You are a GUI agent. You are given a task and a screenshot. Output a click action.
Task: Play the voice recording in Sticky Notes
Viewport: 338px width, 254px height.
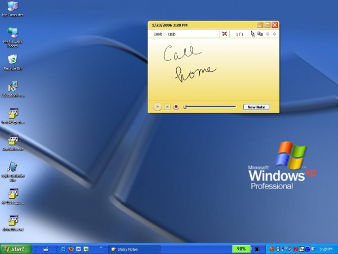(157, 107)
